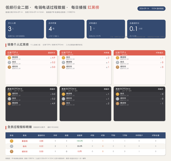Click silver rank 2 badge beside 徐兵 in red 60秒通次 list
Screen dimensions: 171x161
tap(117, 63)
